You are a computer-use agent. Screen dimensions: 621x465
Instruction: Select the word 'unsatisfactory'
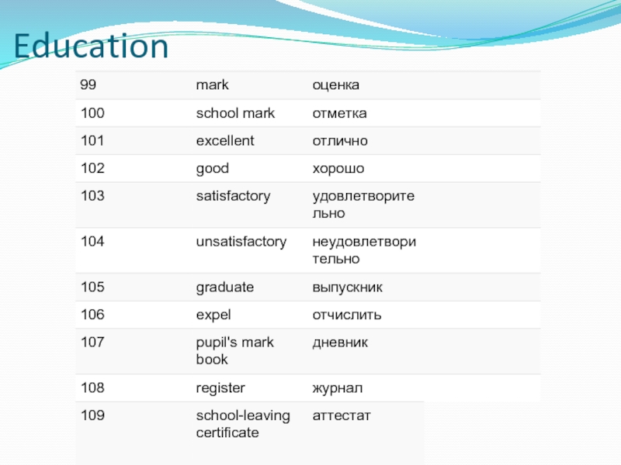(x=241, y=242)
